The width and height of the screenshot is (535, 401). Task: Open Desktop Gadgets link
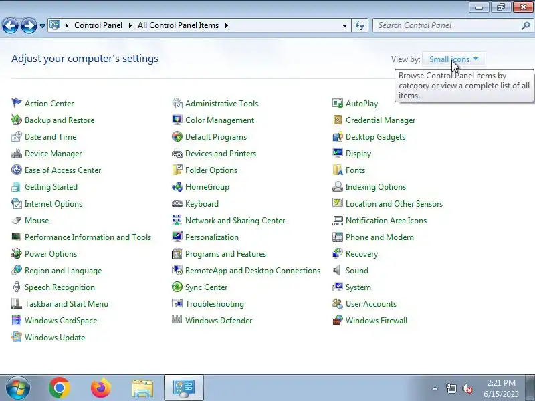coord(375,137)
